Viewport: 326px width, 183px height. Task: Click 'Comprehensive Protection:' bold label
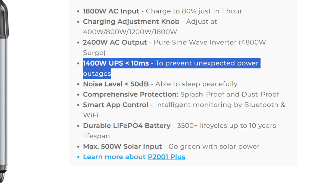(131, 94)
